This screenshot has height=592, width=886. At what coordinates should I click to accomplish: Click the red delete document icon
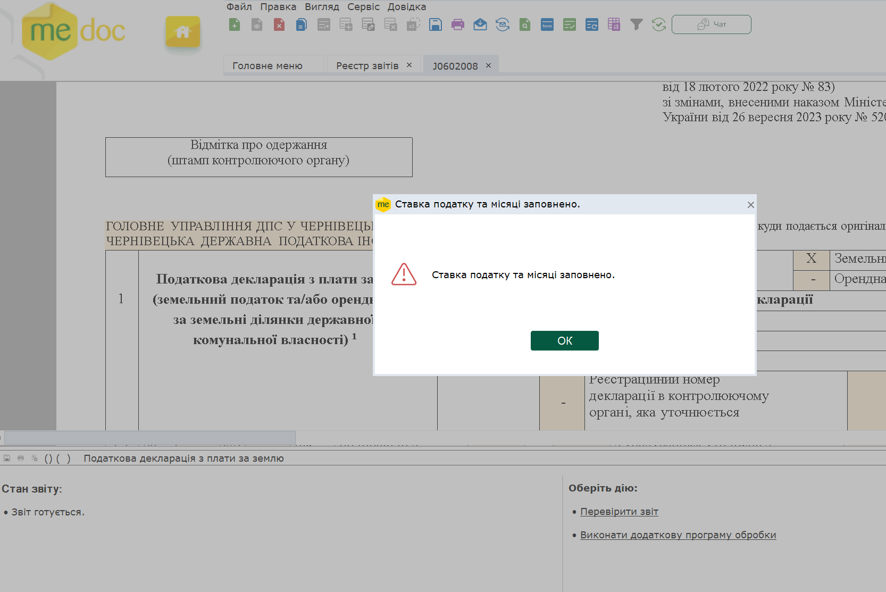click(279, 24)
